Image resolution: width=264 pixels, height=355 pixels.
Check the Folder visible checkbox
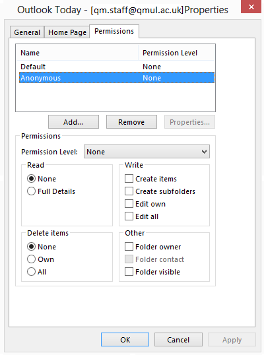tap(129, 272)
